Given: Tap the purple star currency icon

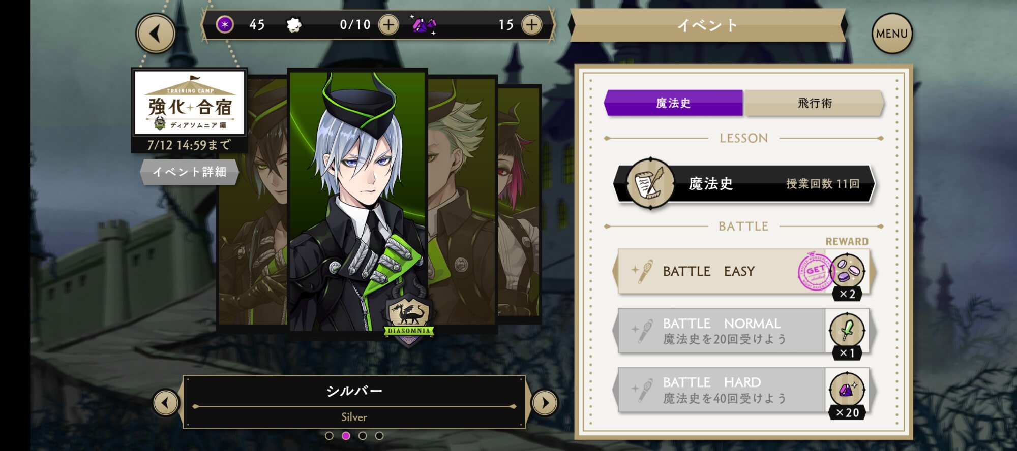Looking at the screenshot, I should (x=225, y=24).
